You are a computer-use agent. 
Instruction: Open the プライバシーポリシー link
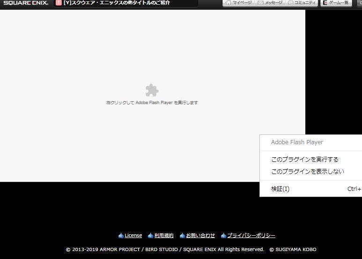tap(251, 236)
